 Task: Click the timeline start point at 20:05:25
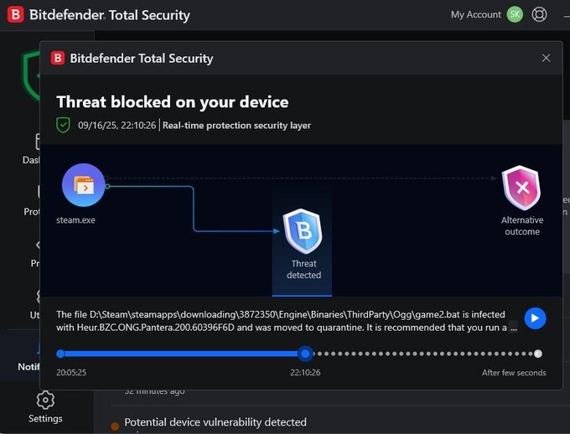pyautogui.click(x=60, y=354)
